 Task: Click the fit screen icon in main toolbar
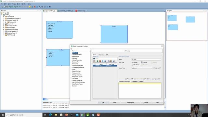point(45,6)
